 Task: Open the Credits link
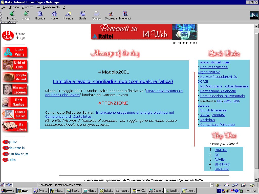9,160
